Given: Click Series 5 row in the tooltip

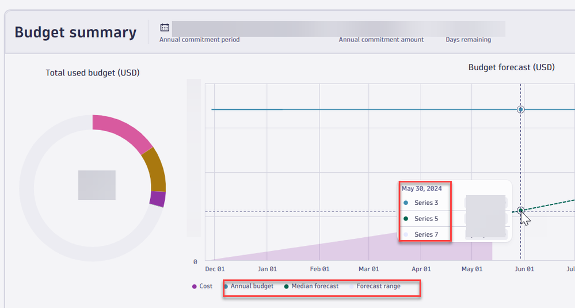Looking at the screenshot, I should point(426,219).
